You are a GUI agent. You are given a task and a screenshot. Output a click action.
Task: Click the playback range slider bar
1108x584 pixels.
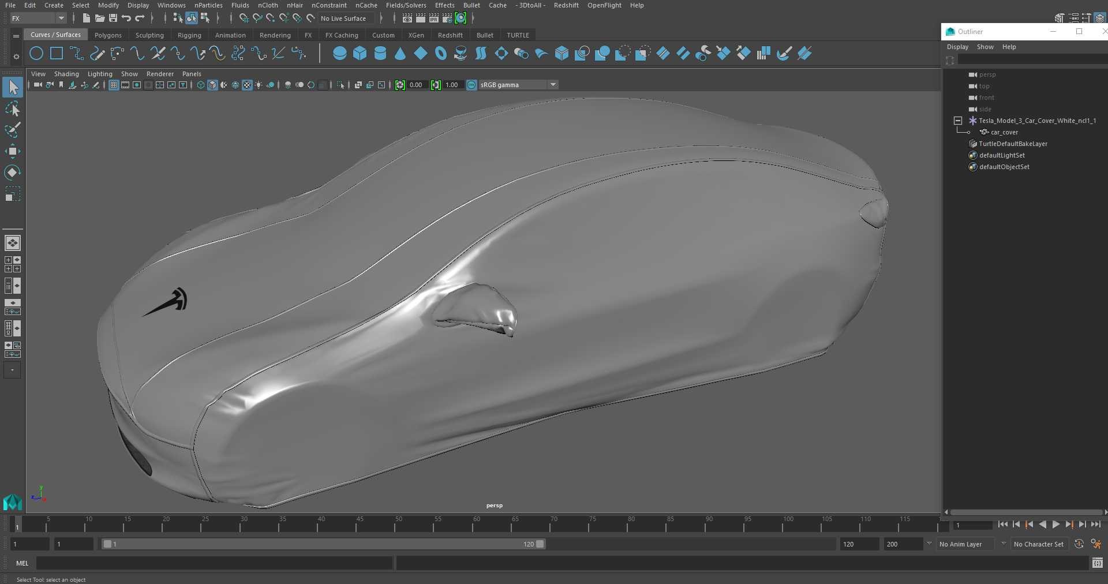tap(323, 544)
